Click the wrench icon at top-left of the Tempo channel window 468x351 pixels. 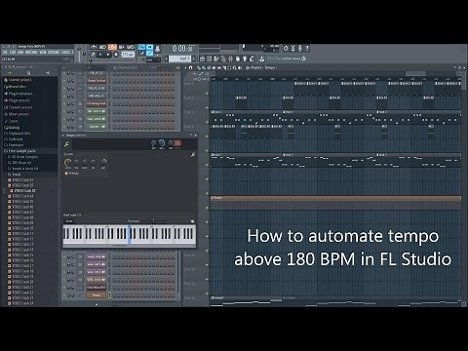click(x=66, y=144)
